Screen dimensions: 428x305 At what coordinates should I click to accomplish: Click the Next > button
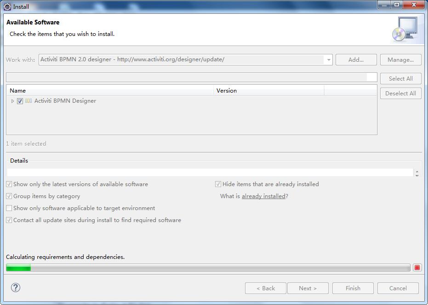[x=308, y=288]
